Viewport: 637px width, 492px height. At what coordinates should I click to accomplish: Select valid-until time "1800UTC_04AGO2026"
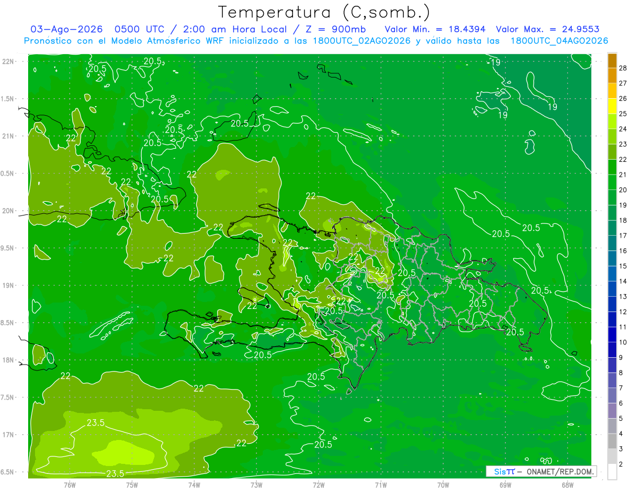pos(559,41)
